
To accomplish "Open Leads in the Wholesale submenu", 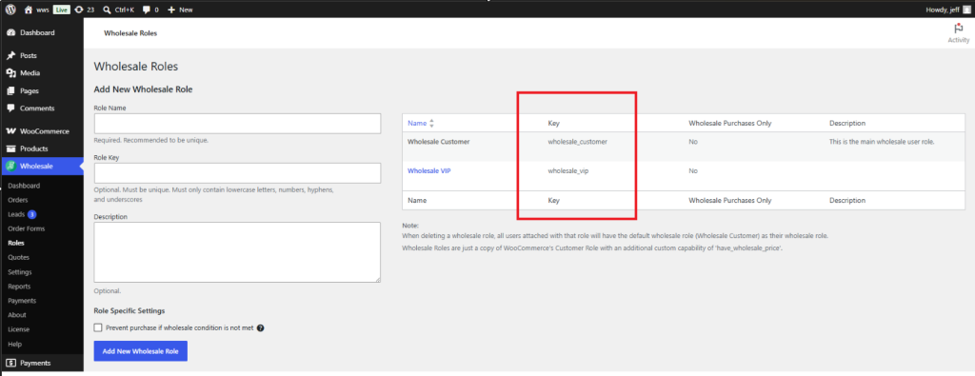I will pos(17,214).
